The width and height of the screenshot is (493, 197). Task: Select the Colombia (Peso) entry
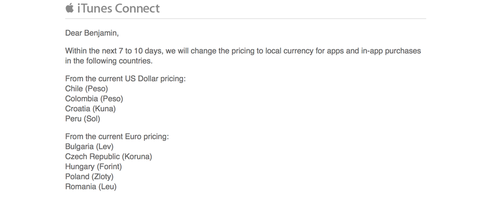click(94, 98)
